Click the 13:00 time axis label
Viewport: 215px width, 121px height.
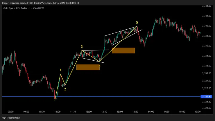(x=120, y=112)
